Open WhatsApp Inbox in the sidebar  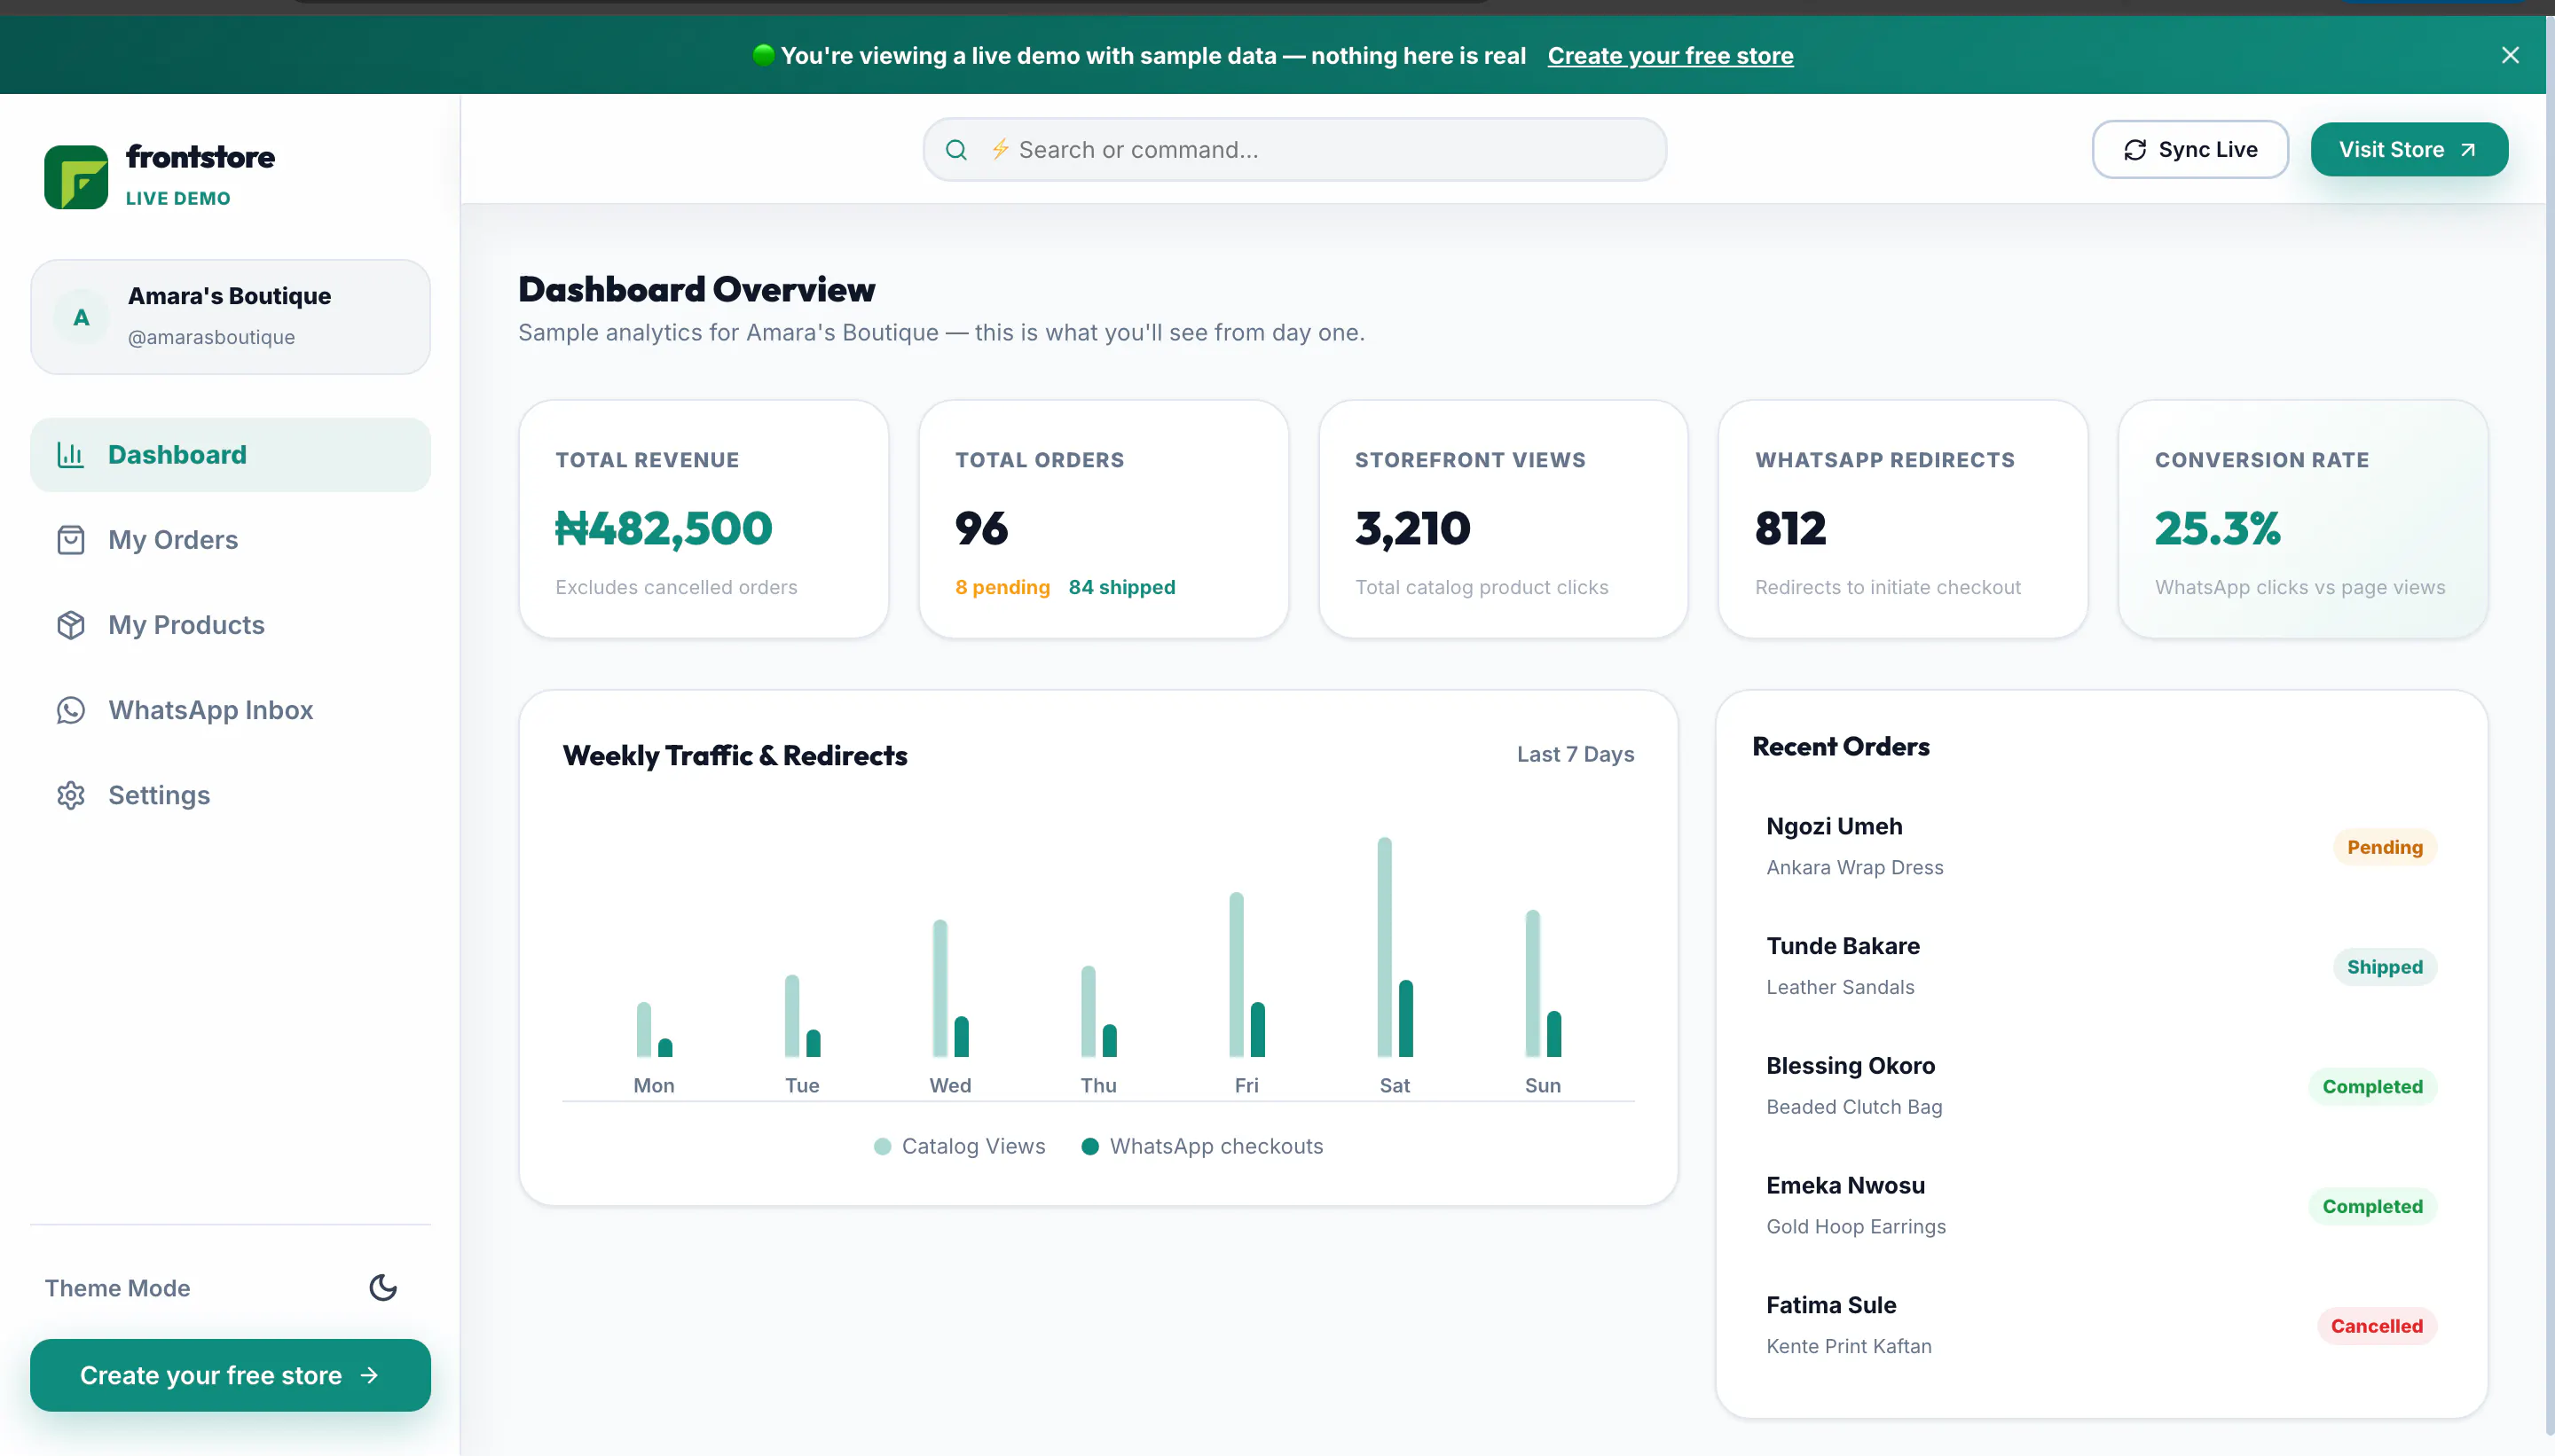tap(230, 710)
